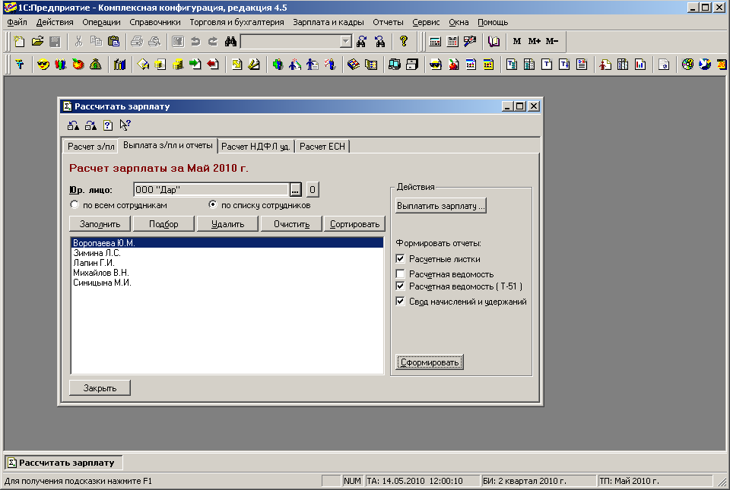Click the New document toolbar icon
The width and height of the screenshot is (730, 490).
click(x=19, y=41)
